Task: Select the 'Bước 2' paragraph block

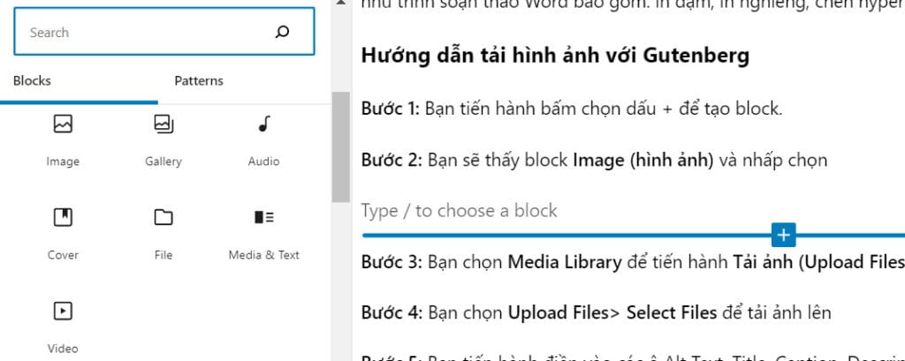Action: coord(594,160)
